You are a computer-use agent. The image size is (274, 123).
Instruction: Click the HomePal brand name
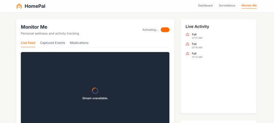(x=35, y=6)
